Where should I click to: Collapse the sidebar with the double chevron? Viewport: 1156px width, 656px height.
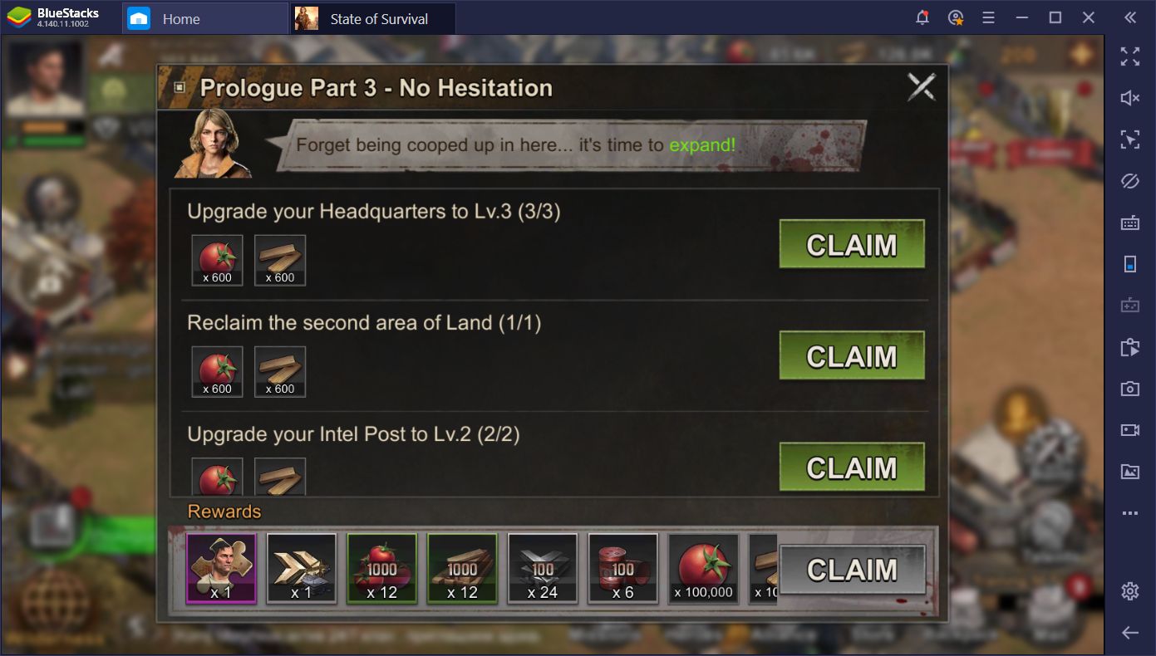(1130, 17)
